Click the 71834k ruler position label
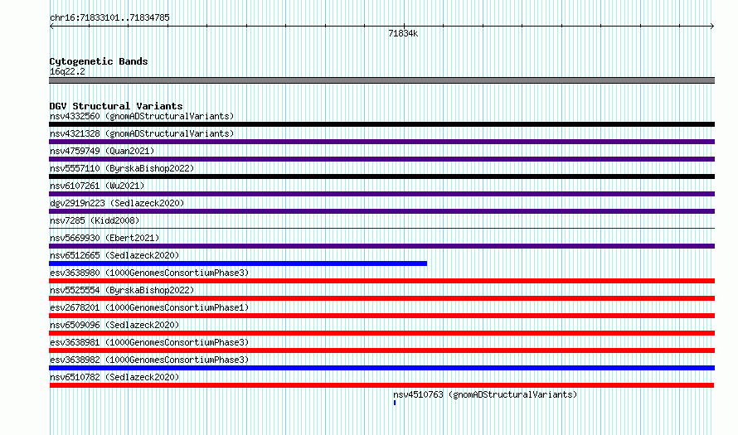Screen dimensions: 738x435 click(x=403, y=33)
